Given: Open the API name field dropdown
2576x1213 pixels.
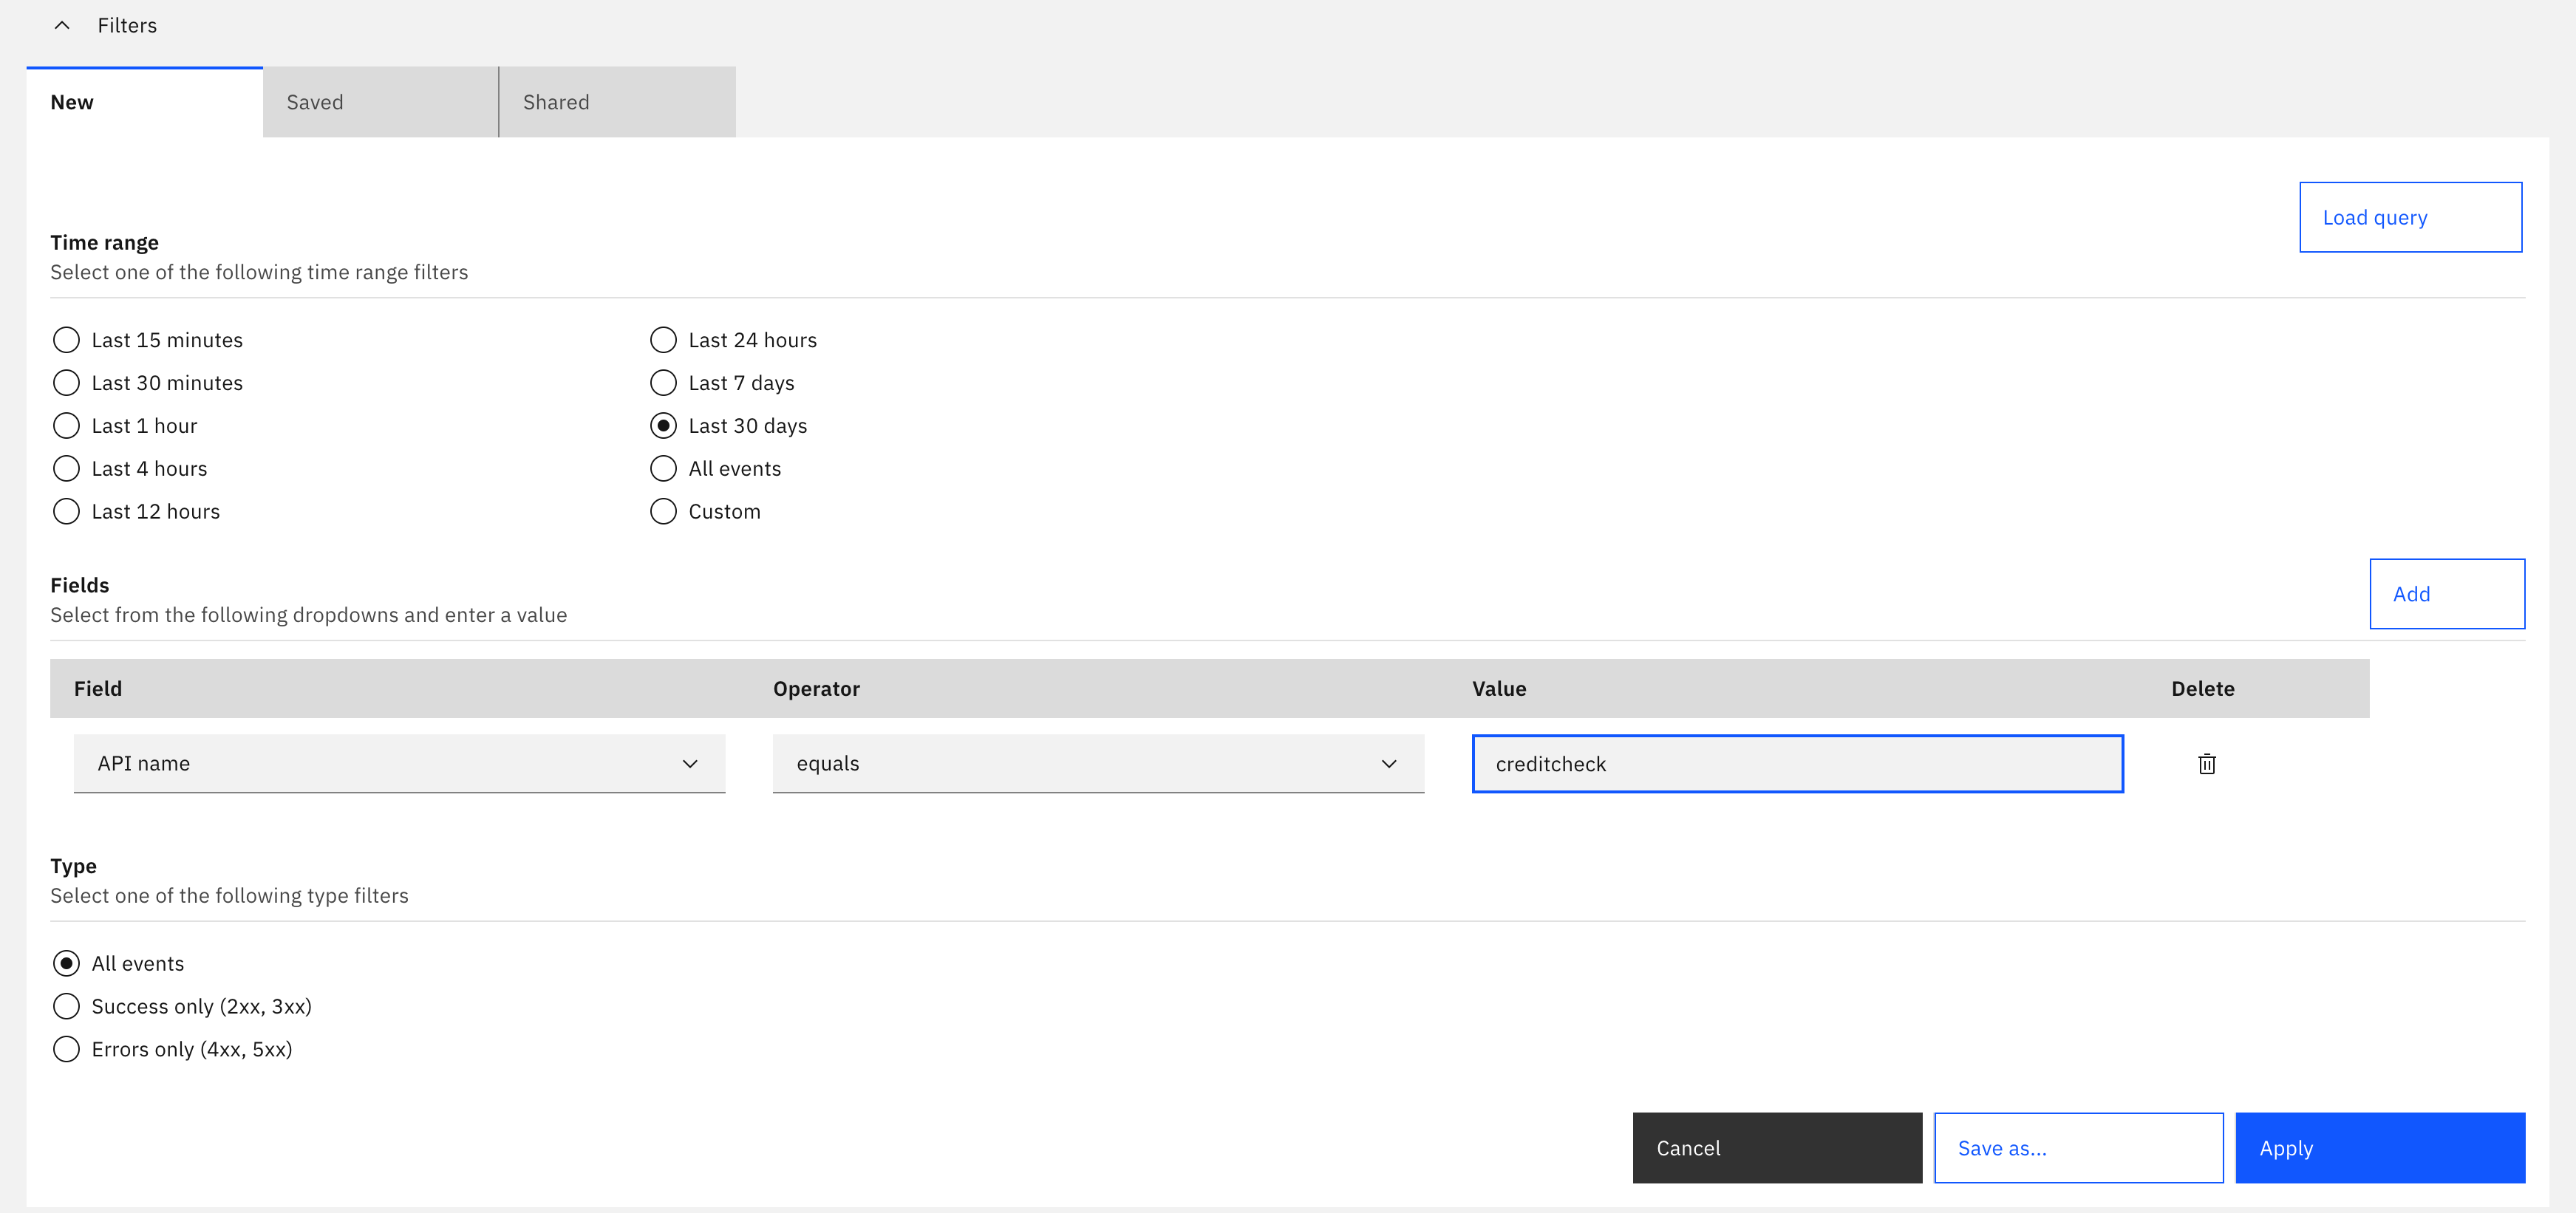Looking at the screenshot, I should tap(399, 764).
